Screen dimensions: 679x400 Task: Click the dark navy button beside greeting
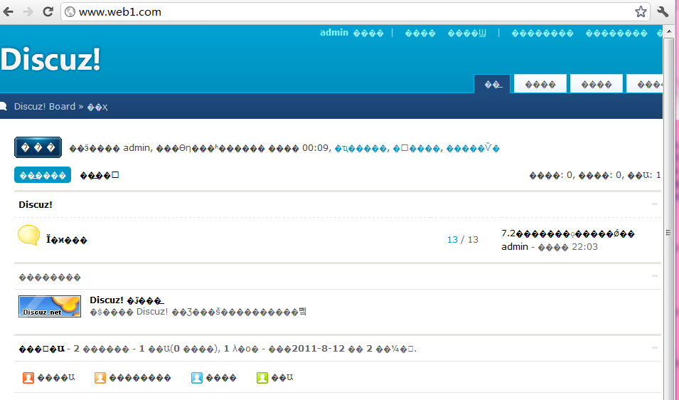tap(38, 147)
